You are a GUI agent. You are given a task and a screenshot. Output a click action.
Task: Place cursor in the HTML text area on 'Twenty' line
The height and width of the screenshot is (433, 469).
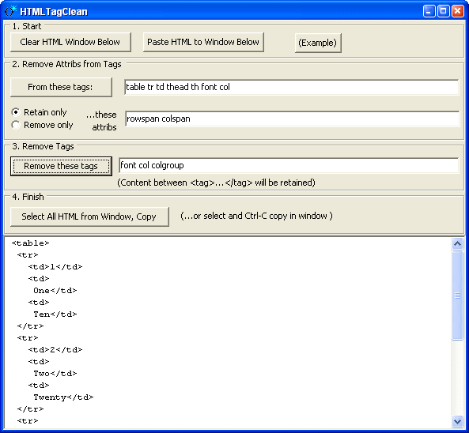coord(63,397)
